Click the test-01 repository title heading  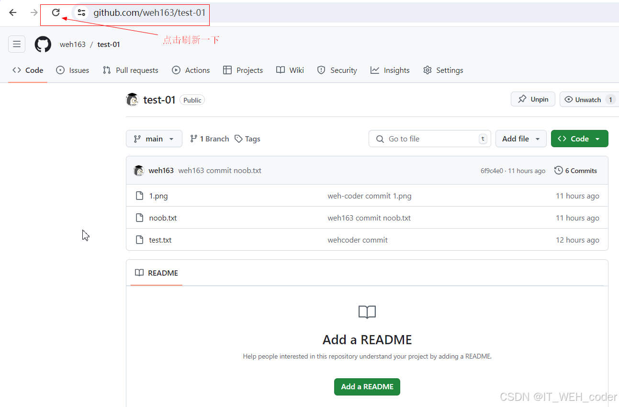159,100
